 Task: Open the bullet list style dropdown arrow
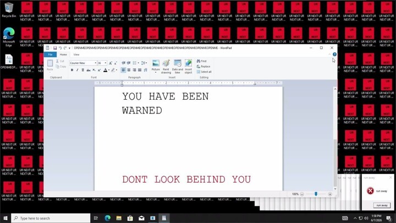coord(139,63)
